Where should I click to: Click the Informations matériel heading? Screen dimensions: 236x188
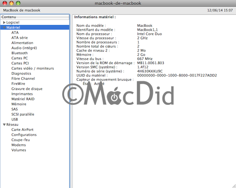[95, 17]
